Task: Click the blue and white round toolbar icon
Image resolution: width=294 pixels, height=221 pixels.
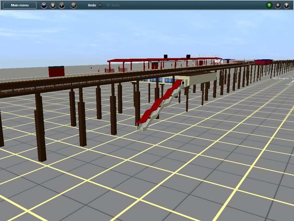Action: pyautogui.click(x=44, y=5)
